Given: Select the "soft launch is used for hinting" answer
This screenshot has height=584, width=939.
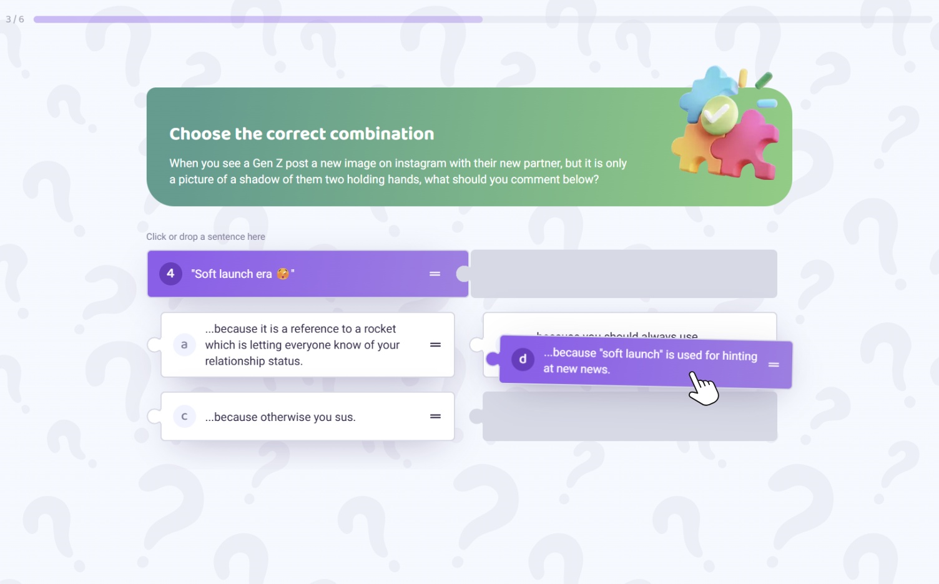Looking at the screenshot, I should [x=646, y=362].
